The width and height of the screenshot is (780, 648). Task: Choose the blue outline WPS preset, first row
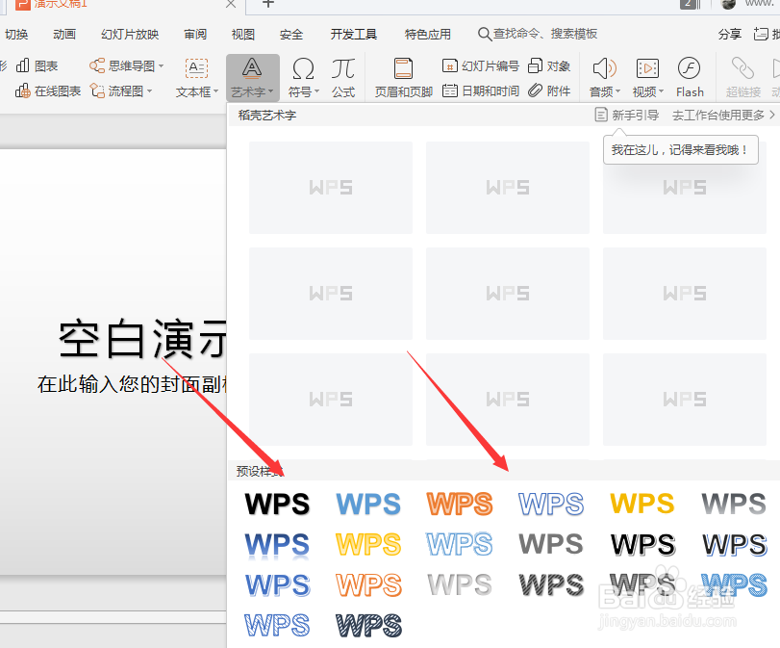551,504
